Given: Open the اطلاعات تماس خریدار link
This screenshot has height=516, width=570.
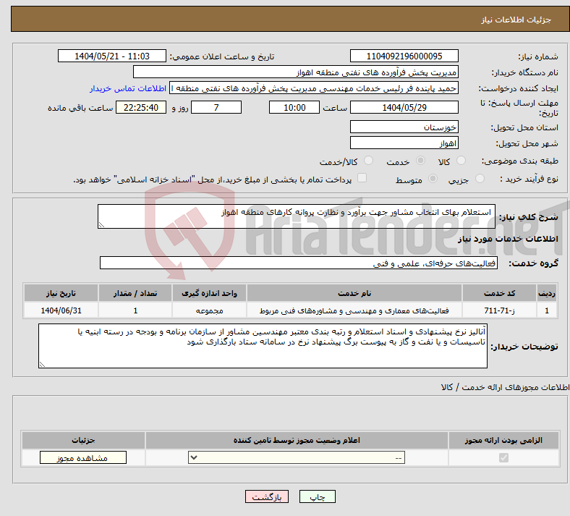Looking at the screenshot, I should pos(128,88).
